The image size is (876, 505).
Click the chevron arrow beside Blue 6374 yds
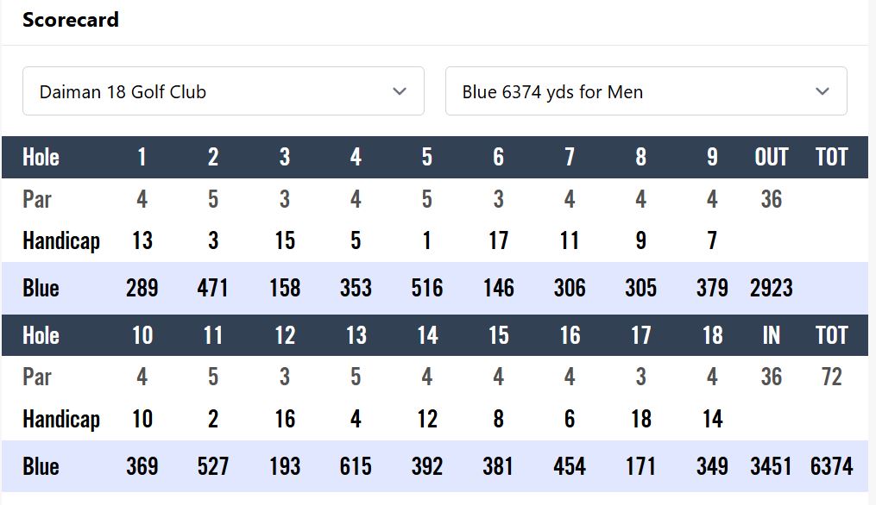click(822, 91)
